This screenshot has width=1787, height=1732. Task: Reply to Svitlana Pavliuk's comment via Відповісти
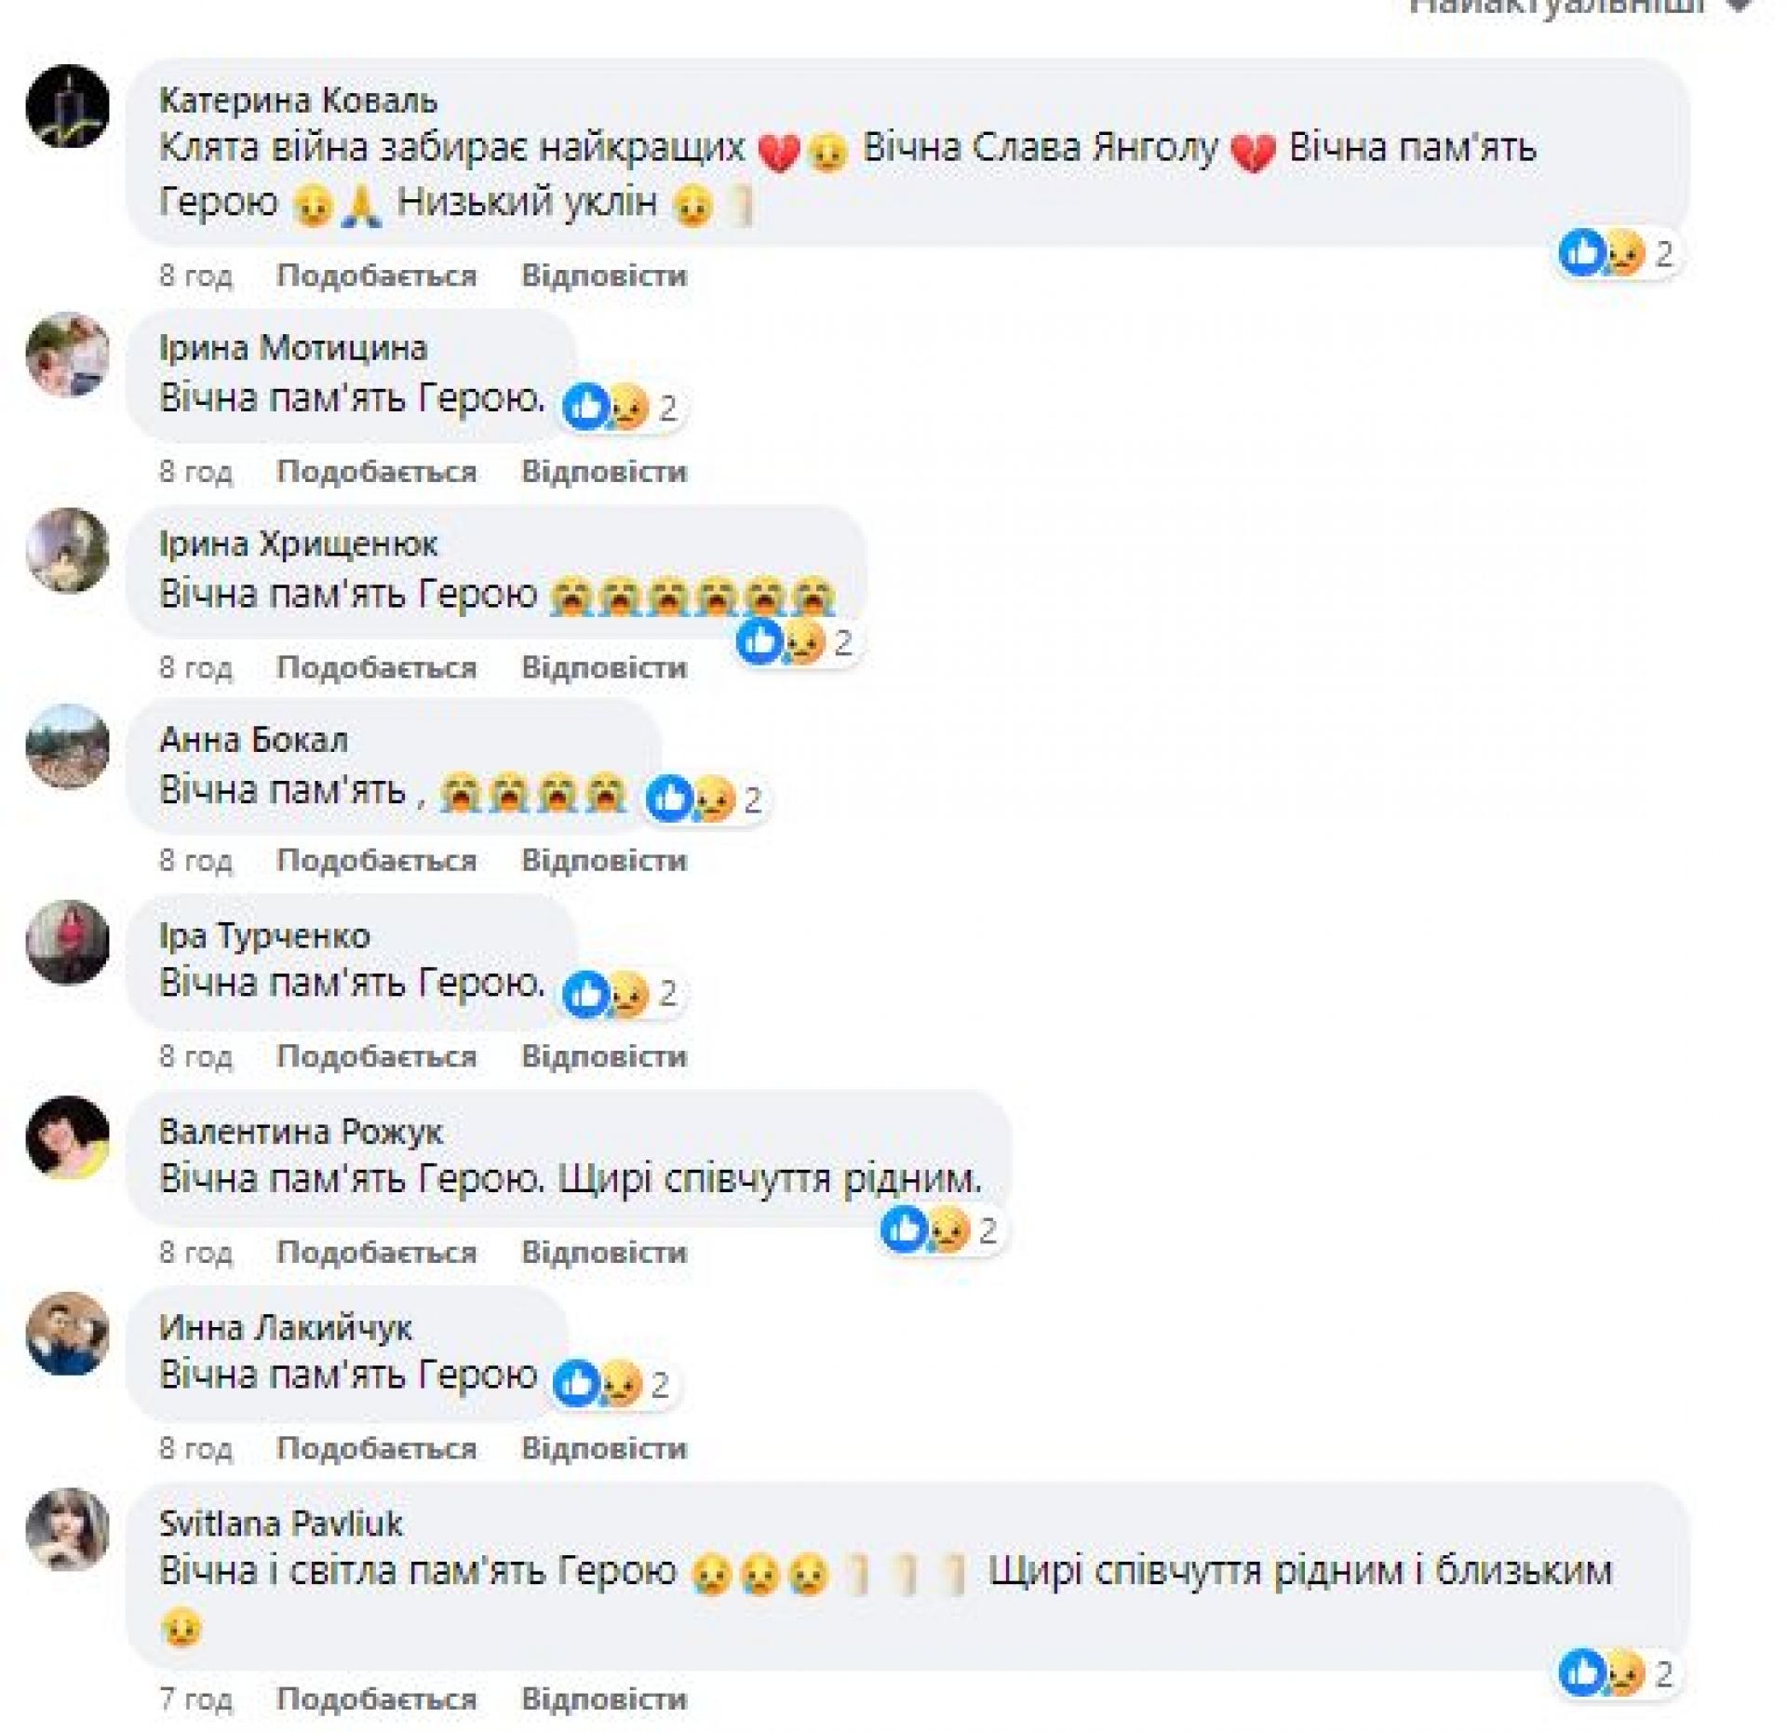coord(604,1698)
